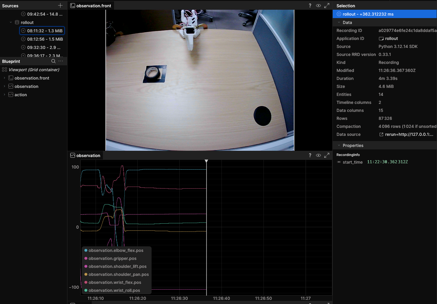Collapse the Data section in Selection
Viewport: 437px width, 304px height.
pyautogui.click(x=339, y=22)
